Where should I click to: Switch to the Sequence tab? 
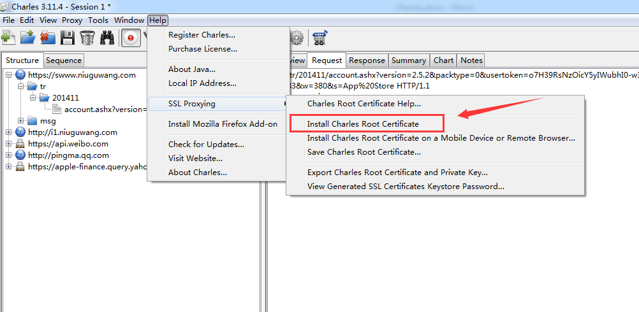click(64, 60)
